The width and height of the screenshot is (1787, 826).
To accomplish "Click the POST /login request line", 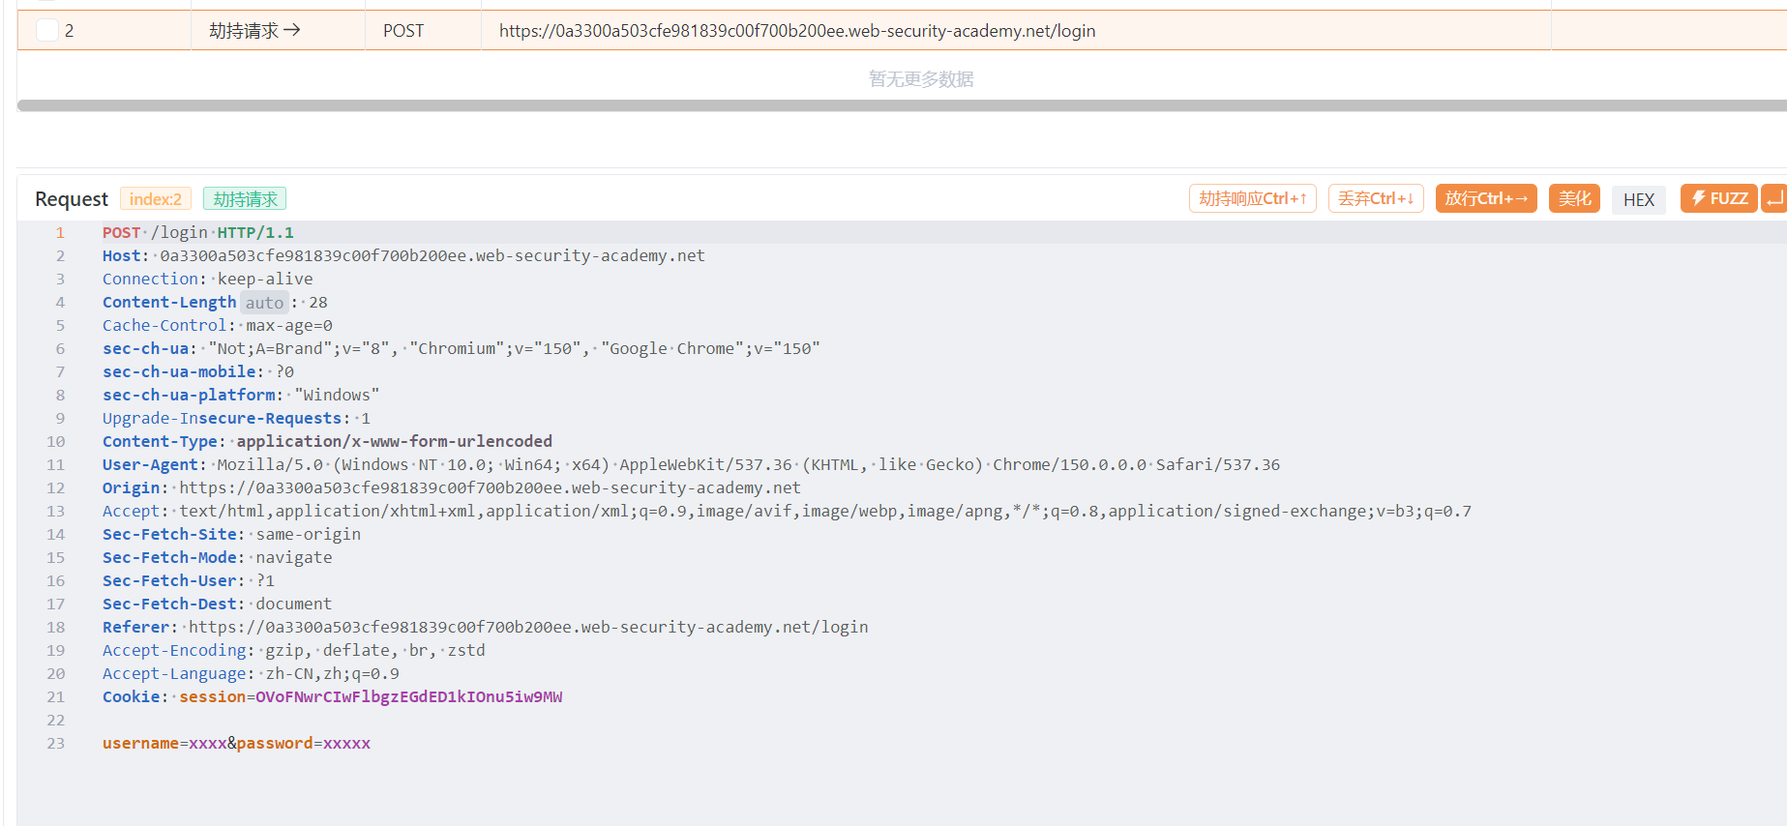I will [198, 232].
